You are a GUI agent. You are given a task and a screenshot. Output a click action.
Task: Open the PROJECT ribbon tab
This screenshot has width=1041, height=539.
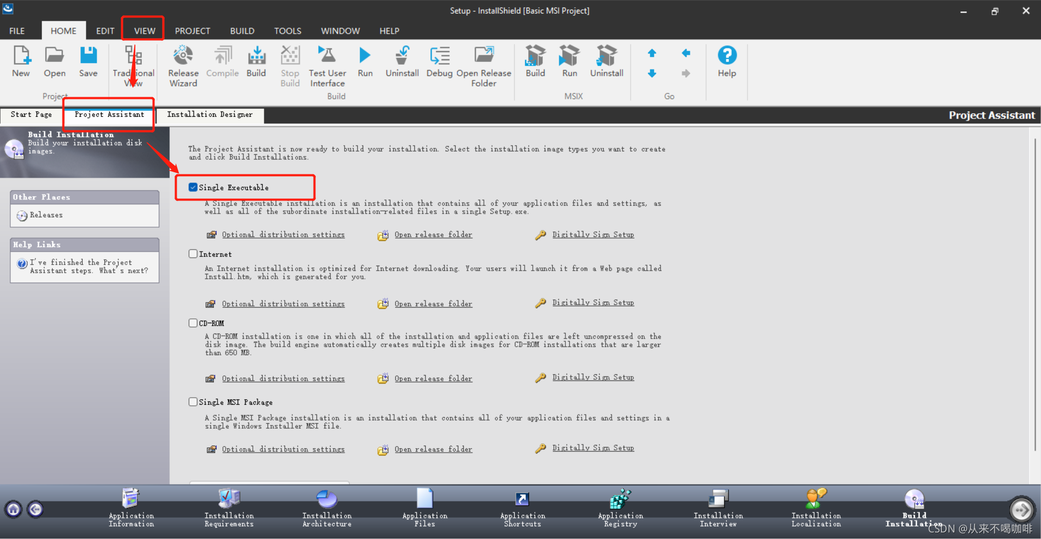(192, 31)
